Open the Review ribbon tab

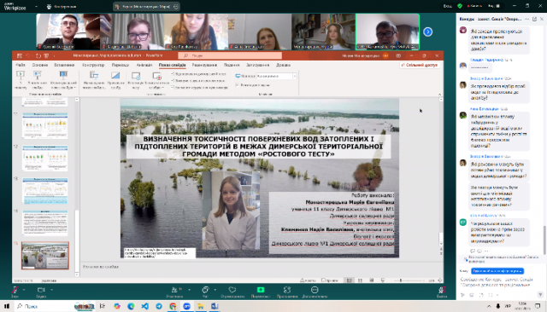click(204, 65)
